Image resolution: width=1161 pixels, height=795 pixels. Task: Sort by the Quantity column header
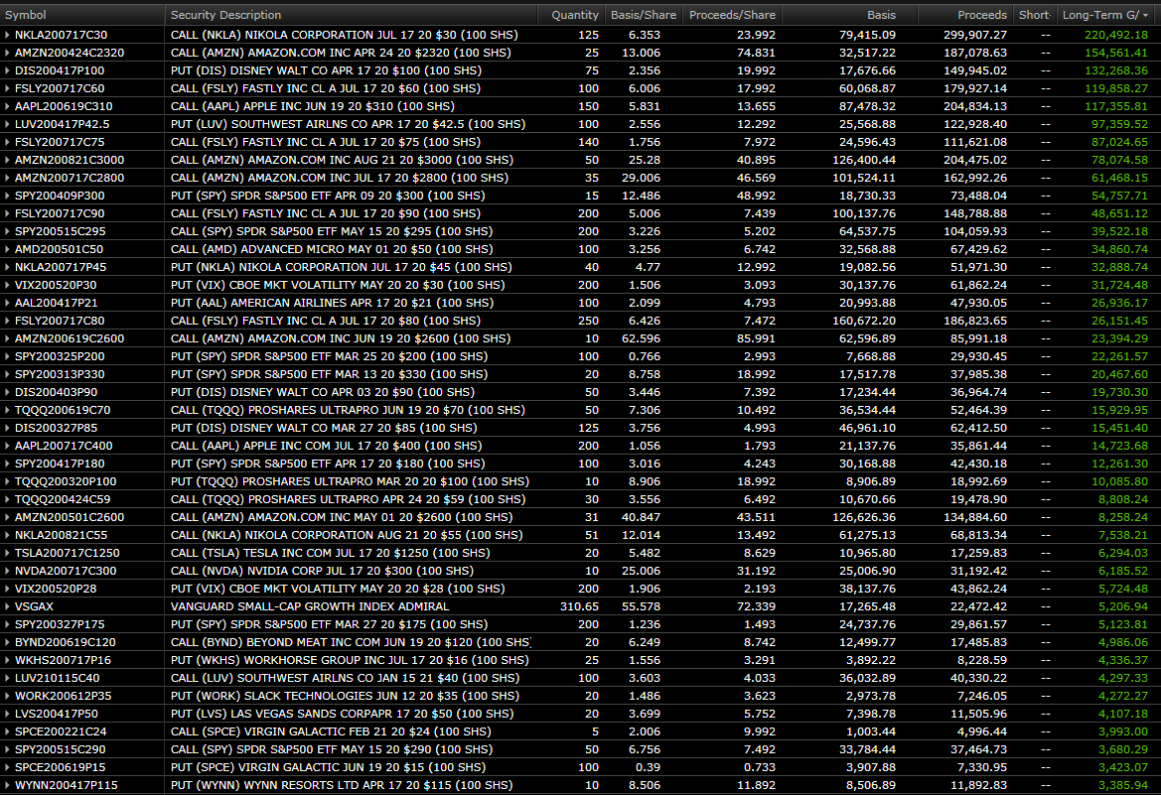coord(575,15)
